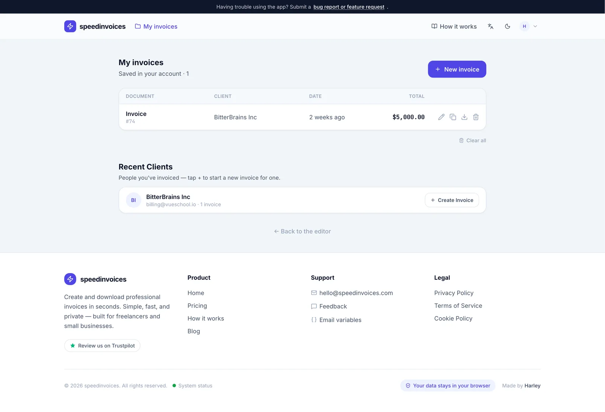This screenshot has height=412, width=605.
Task: Click BitterBrains Inc name in Recent Clients
Action: (x=168, y=197)
